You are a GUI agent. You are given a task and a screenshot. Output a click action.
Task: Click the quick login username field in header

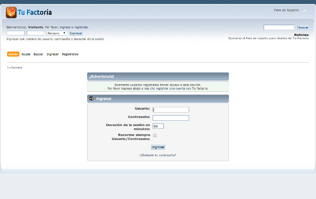pyautogui.click(x=16, y=33)
